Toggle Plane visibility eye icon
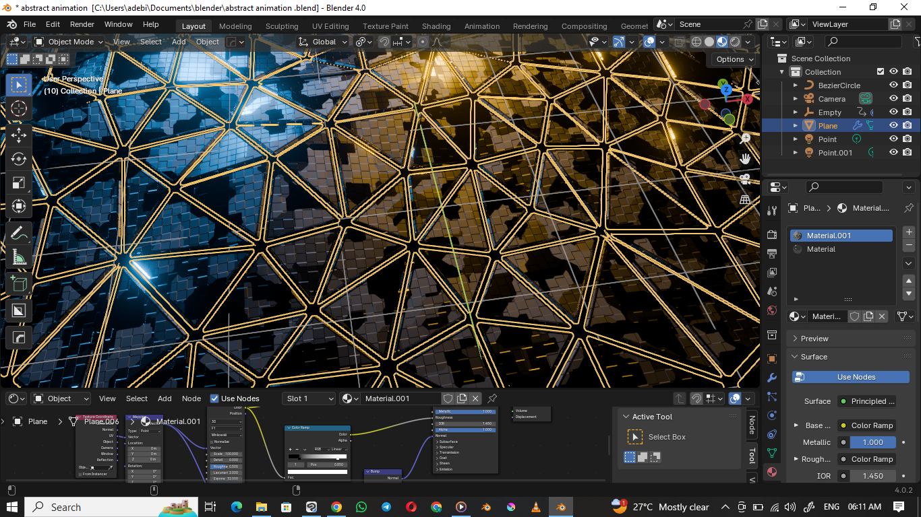This screenshot has width=921, height=517. pos(893,126)
